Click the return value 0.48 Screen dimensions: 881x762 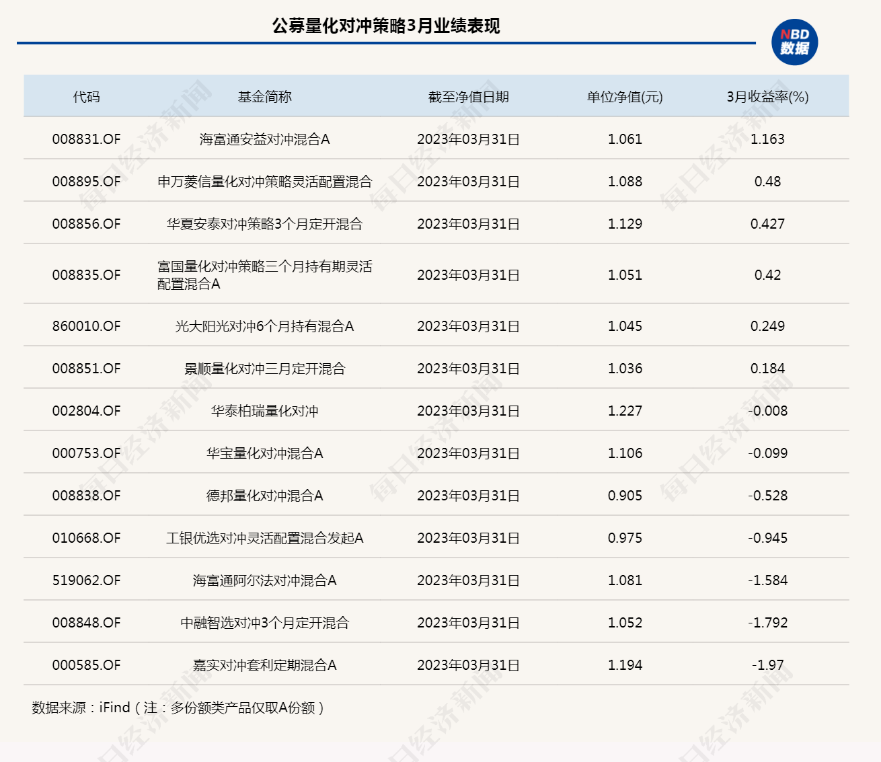pyautogui.click(x=767, y=182)
